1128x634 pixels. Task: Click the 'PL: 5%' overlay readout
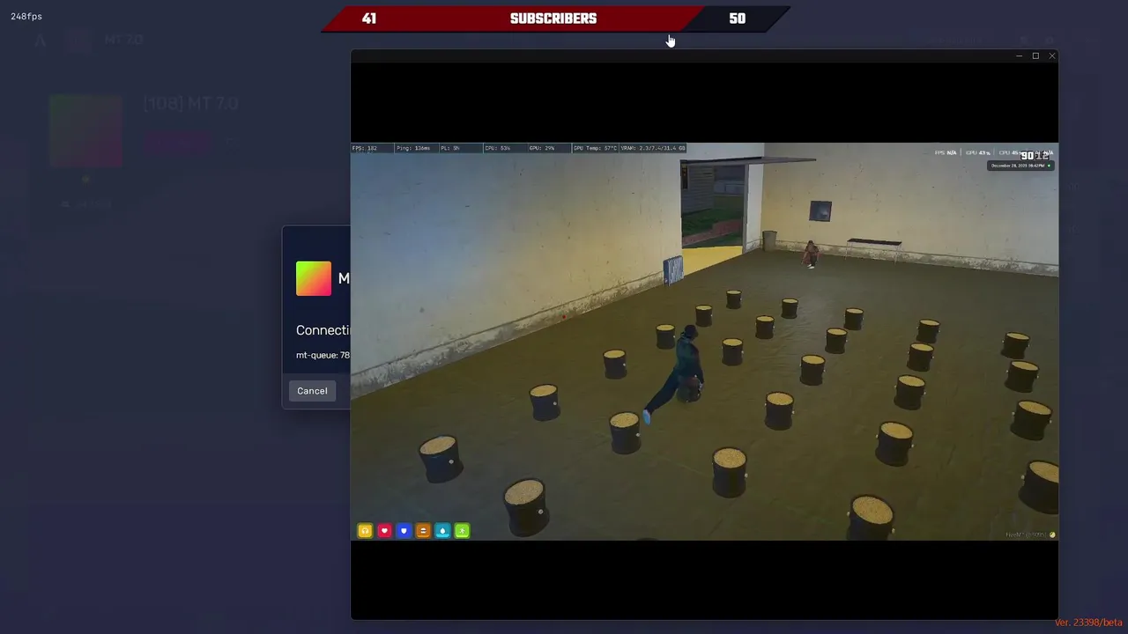tap(449, 148)
